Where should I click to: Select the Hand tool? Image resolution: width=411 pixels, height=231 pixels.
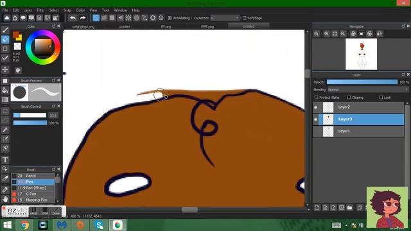click(x=5, y=200)
